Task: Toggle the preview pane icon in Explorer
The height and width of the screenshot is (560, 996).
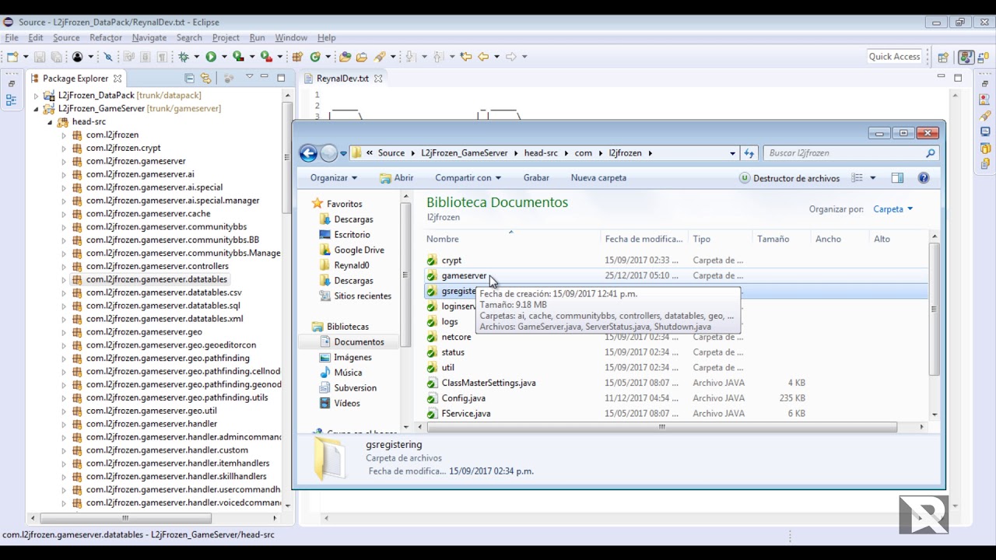Action: [897, 178]
